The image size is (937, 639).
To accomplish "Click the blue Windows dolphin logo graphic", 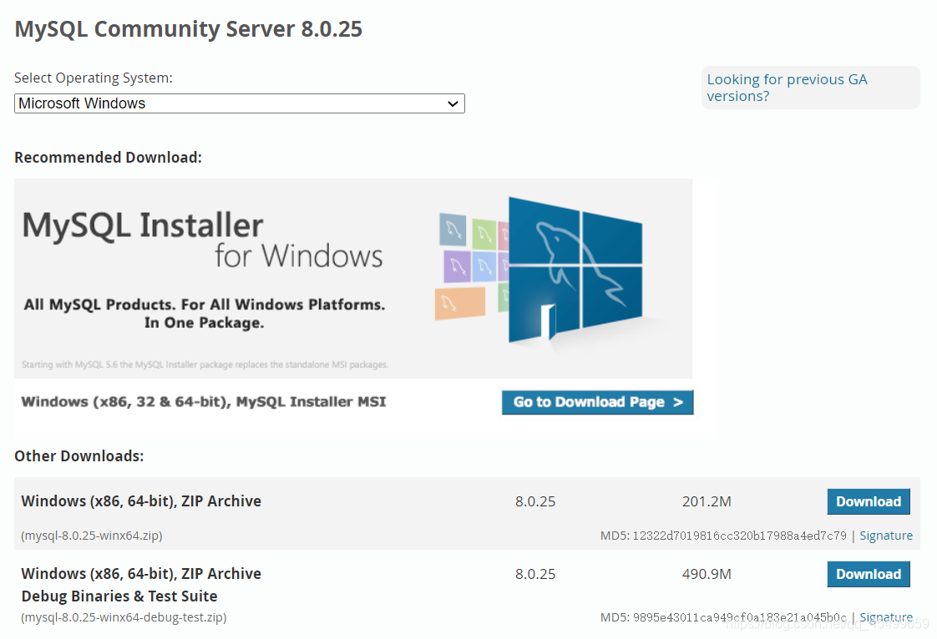I will point(575,270).
